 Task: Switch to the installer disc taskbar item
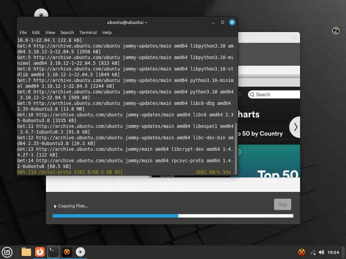pyautogui.click(x=80, y=252)
